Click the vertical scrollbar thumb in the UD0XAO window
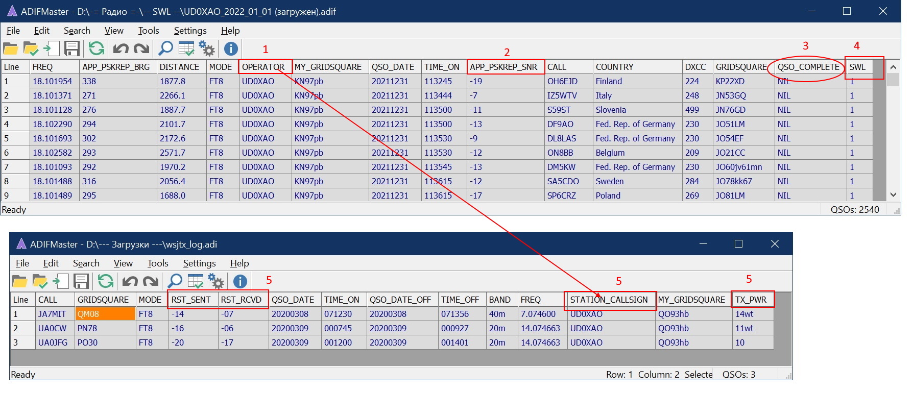913x393 pixels. click(893, 80)
